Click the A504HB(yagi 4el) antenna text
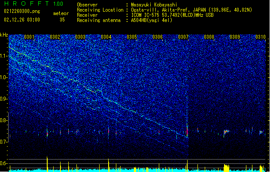Image resolution: width=270 pixels, height=172 pixels. point(152,20)
